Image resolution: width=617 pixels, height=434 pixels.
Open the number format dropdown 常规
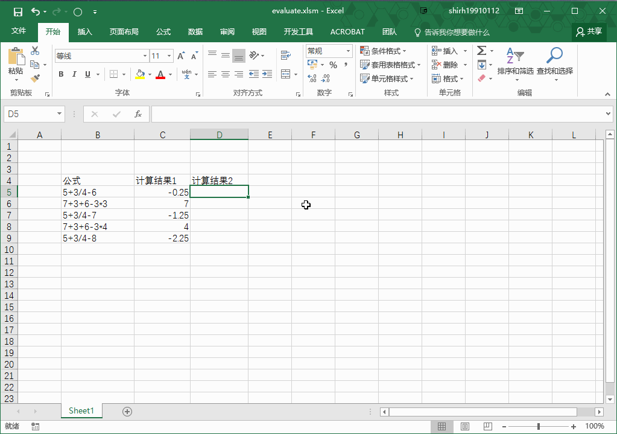click(348, 51)
